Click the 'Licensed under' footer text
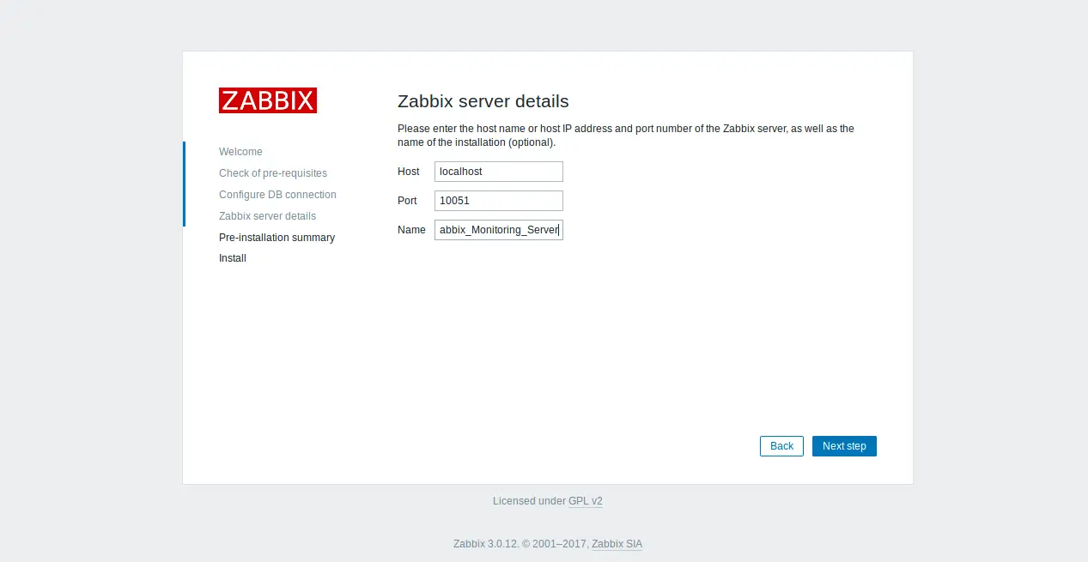This screenshot has width=1088, height=562. point(529,501)
